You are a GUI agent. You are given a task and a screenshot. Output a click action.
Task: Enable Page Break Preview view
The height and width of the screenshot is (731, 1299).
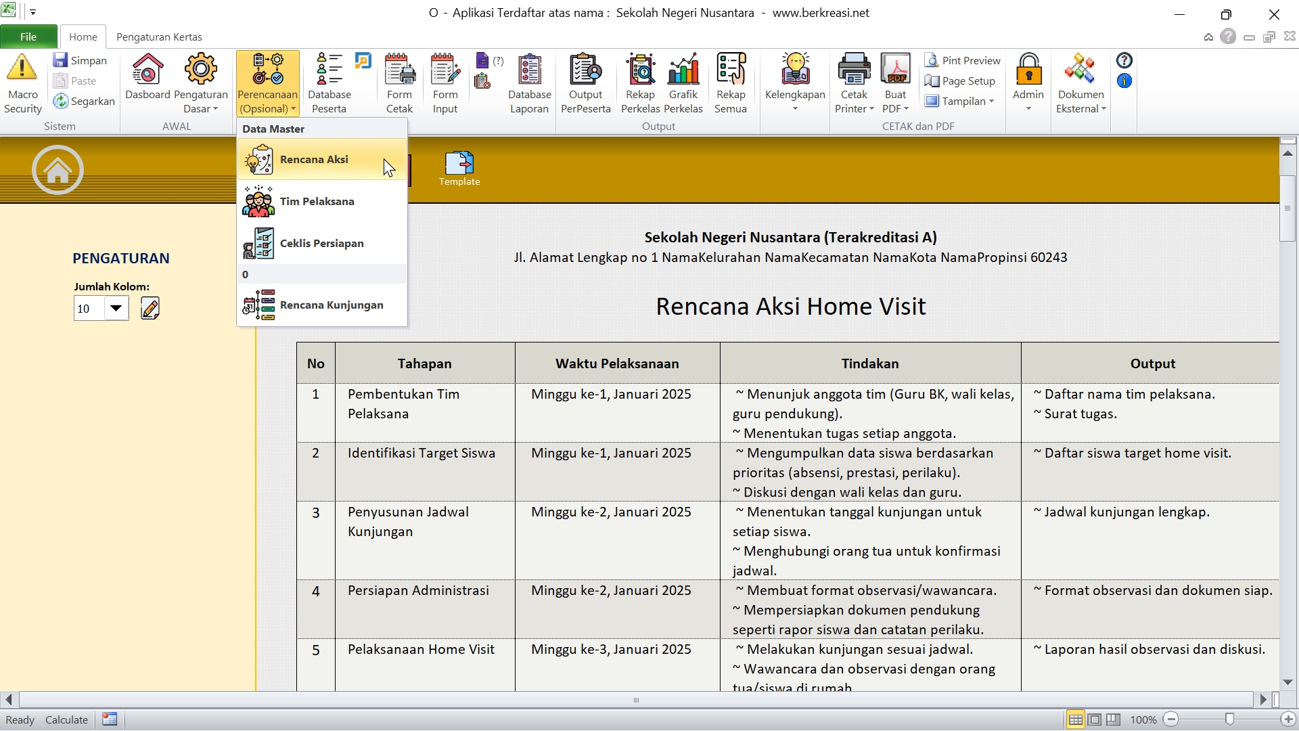click(1114, 719)
